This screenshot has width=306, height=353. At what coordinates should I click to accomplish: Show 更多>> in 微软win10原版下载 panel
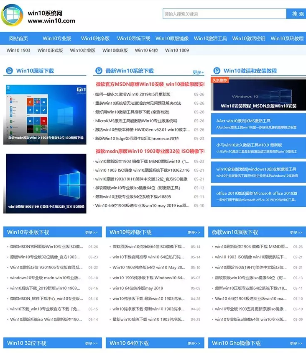296,232
